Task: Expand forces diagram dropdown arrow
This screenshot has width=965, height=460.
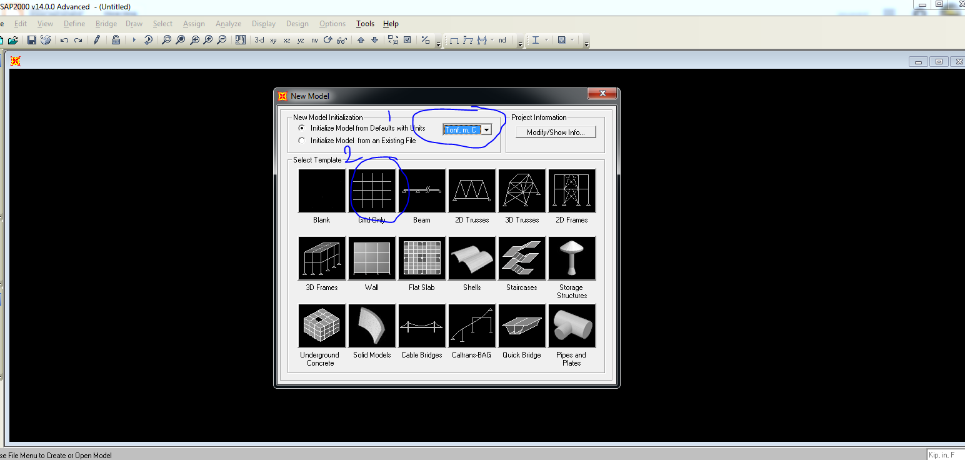Action: pyautogui.click(x=492, y=40)
